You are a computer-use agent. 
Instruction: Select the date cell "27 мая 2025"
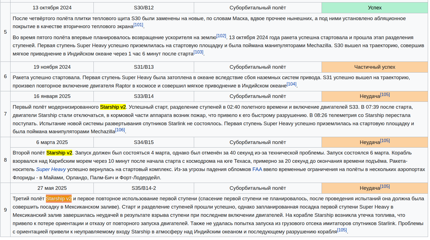52,188
